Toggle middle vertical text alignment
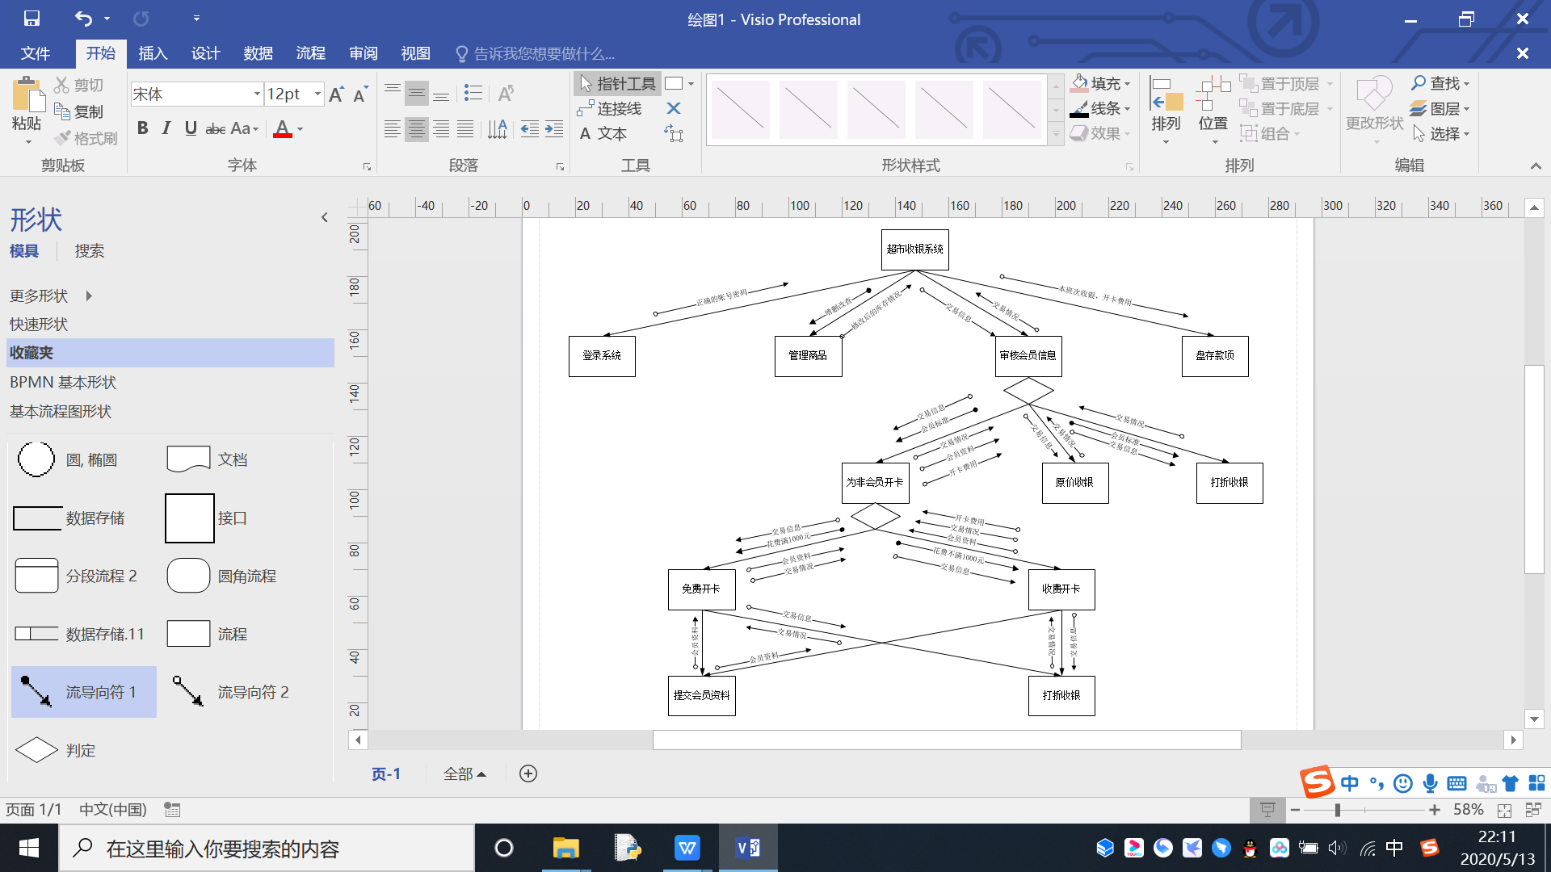This screenshot has width=1551, height=872. (x=417, y=94)
